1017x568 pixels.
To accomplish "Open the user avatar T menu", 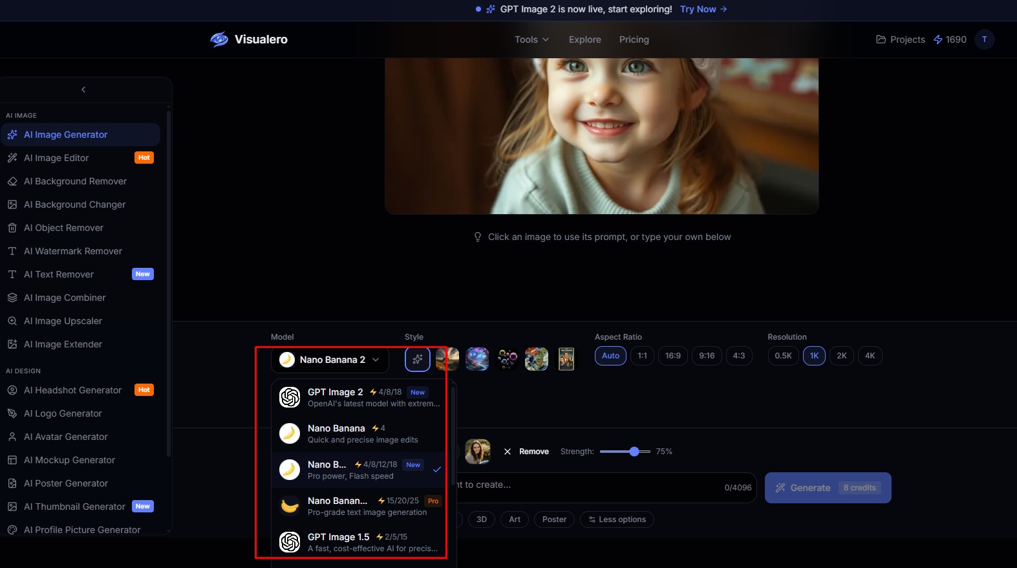I will (984, 39).
